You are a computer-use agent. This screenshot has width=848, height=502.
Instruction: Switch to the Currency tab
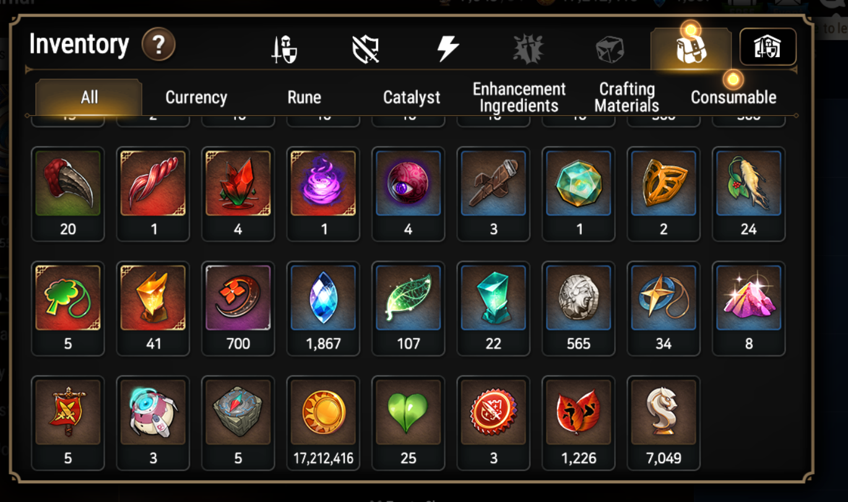click(196, 98)
